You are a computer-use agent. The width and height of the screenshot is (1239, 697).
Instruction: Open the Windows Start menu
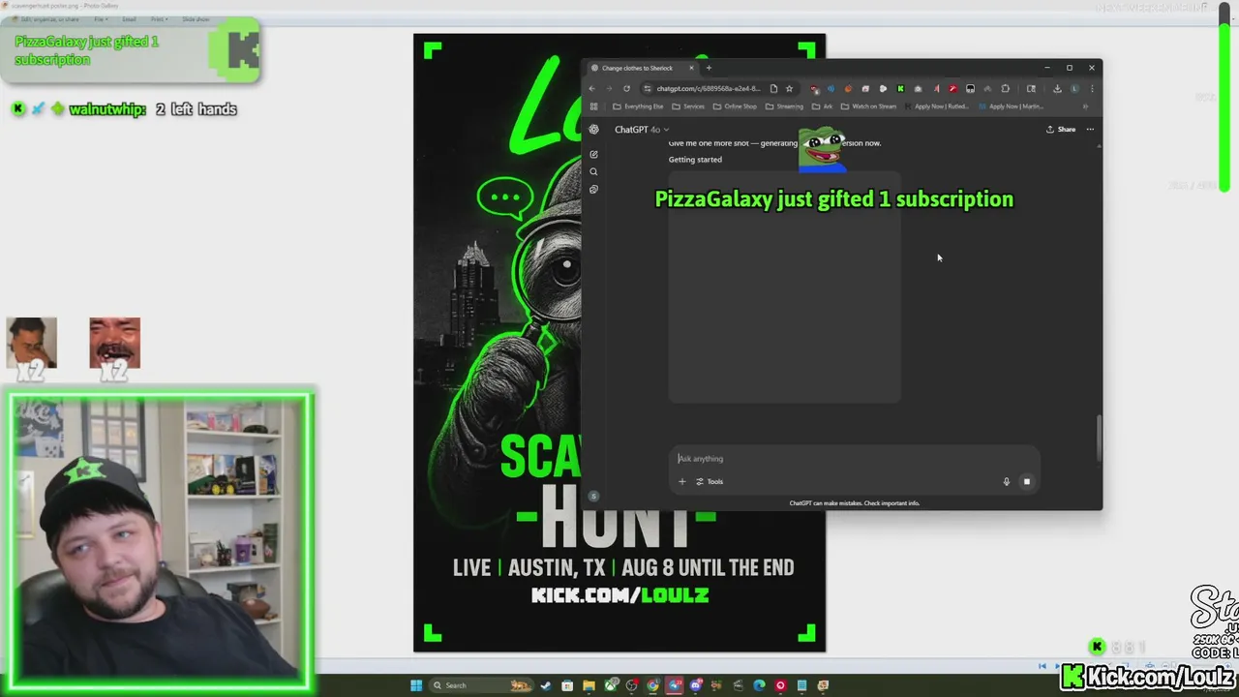click(416, 685)
